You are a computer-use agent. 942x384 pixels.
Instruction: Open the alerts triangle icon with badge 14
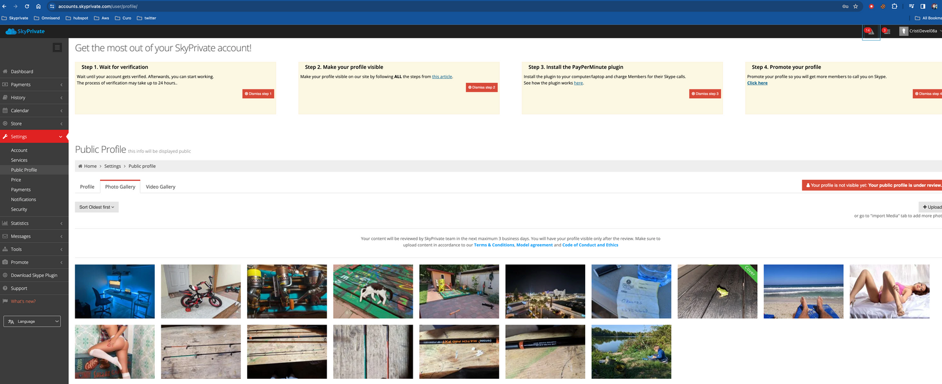click(870, 31)
